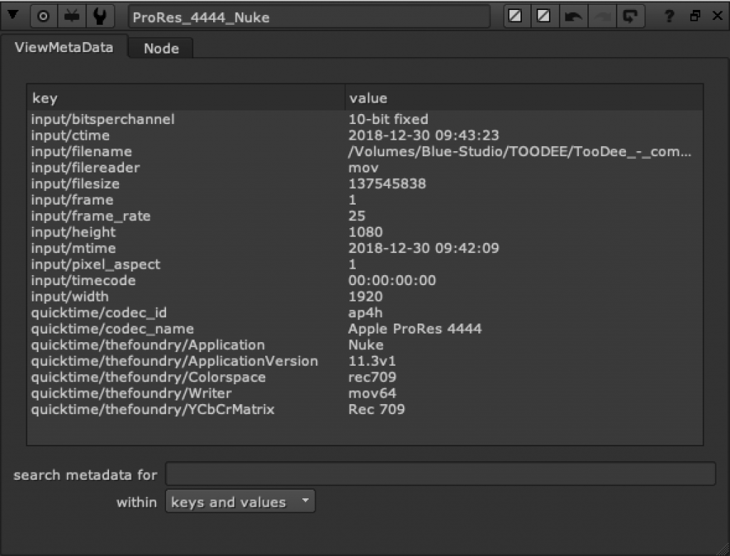
Task: Select the Nuke application value
Action: (x=366, y=345)
